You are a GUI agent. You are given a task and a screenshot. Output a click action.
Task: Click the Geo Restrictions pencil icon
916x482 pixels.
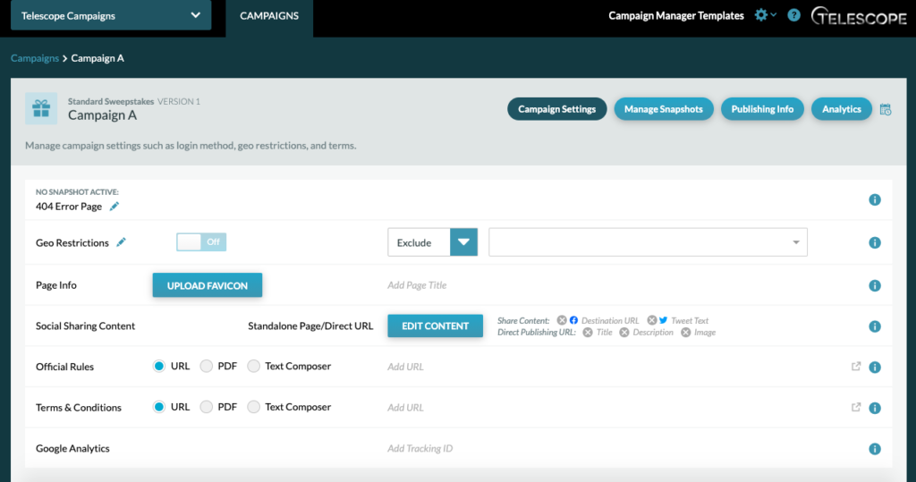point(121,242)
